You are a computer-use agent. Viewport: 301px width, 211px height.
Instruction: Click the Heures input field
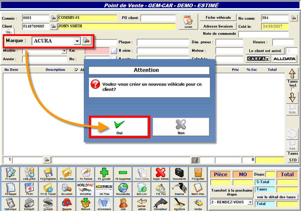point(283,42)
